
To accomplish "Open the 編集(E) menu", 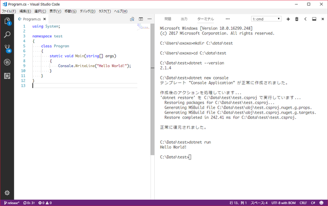I will click(x=25, y=11).
